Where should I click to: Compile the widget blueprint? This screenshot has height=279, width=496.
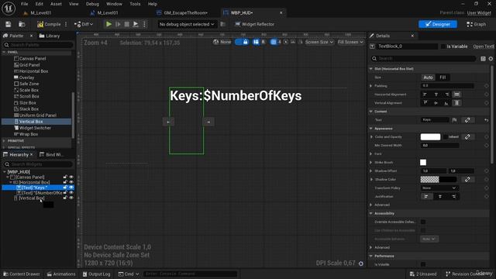[x=49, y=24]
